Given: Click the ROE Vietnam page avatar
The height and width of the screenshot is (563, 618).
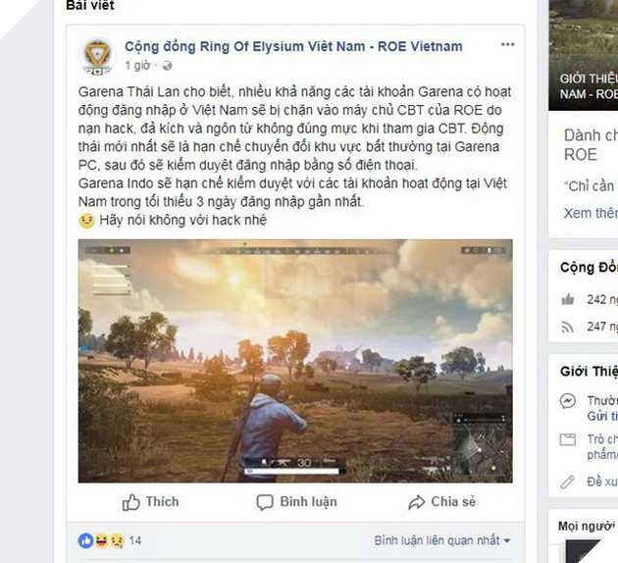Looking at the screenshot, I should 97,57.
